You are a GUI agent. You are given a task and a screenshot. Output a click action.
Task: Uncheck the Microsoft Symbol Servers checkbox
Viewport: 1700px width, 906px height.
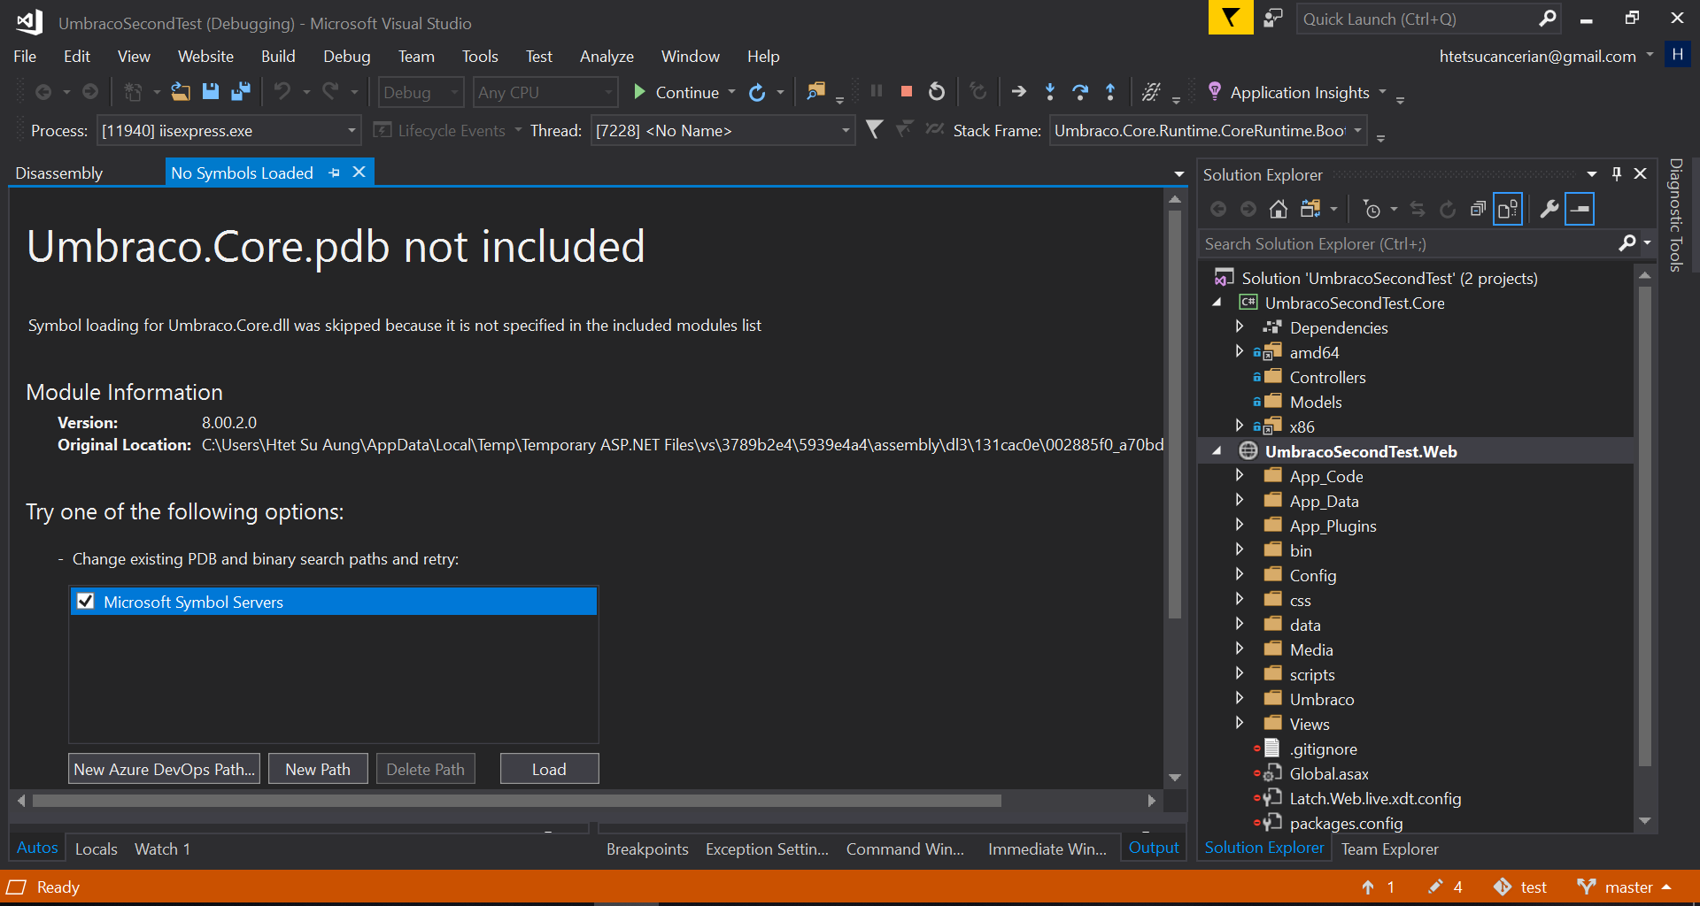click(x=86, y=602)
